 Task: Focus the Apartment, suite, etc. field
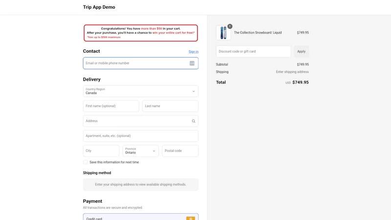point(141,136)
